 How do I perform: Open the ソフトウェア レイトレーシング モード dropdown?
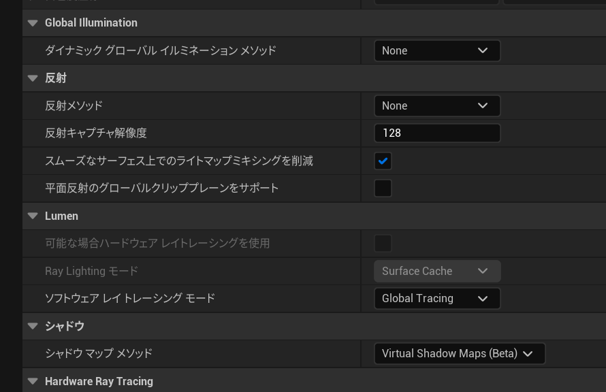click(437, 299)
